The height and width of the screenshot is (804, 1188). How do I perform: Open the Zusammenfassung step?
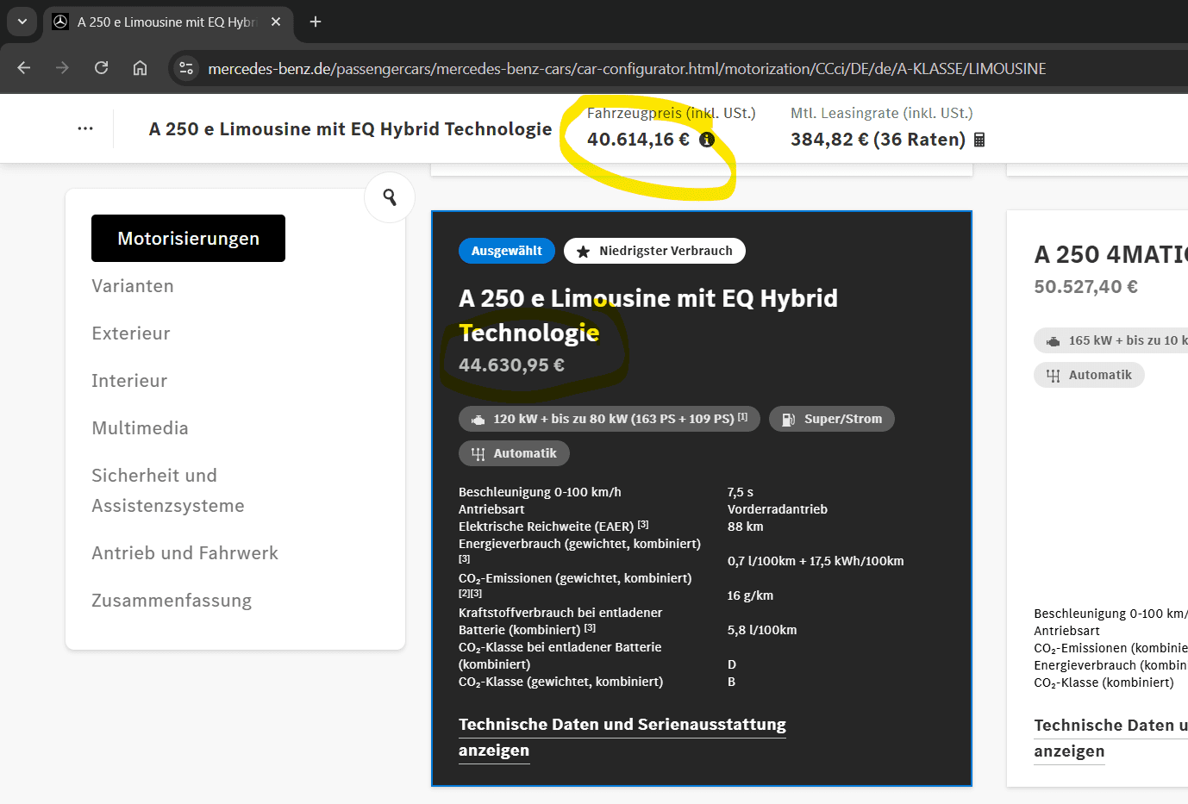click(x=172, y=601)
